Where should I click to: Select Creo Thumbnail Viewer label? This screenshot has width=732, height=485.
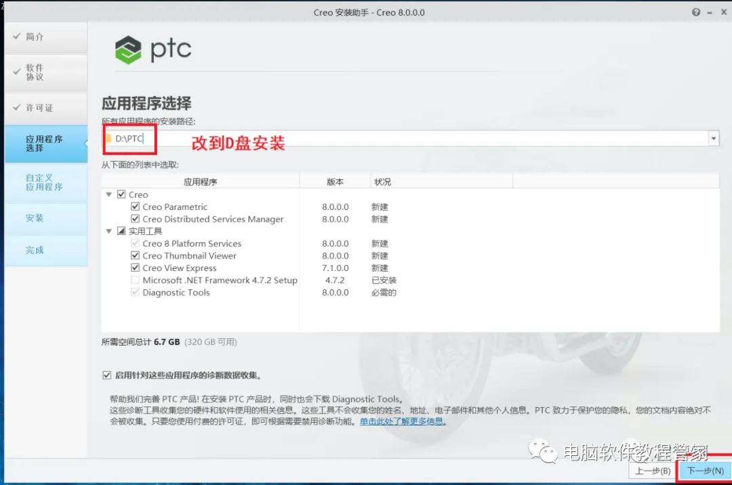click(x=190, y=255)
